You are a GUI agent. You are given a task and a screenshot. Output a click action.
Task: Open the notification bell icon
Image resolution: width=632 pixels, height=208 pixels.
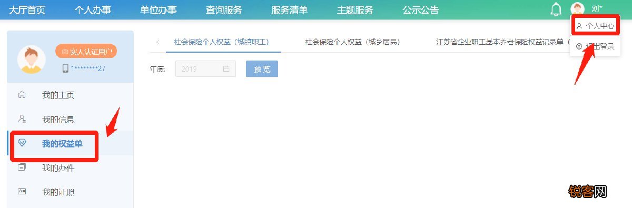[556, 9]
